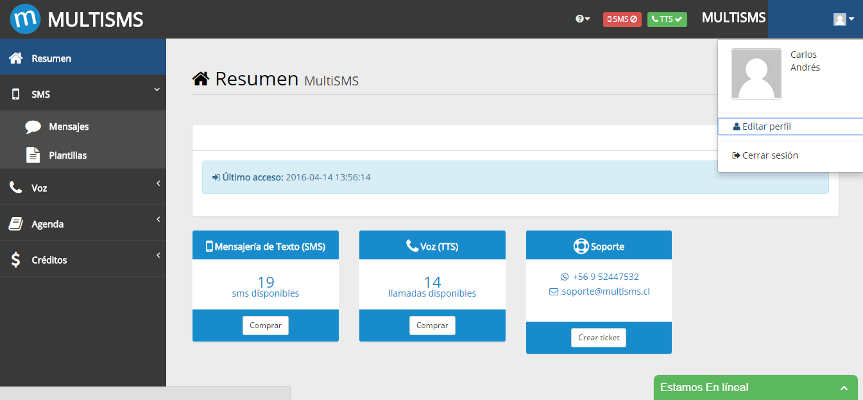The height and width of the screenshot is (400, 863).
Task: Click the sign-in icon beside Último acceso
Action: (x=216, y=177)
